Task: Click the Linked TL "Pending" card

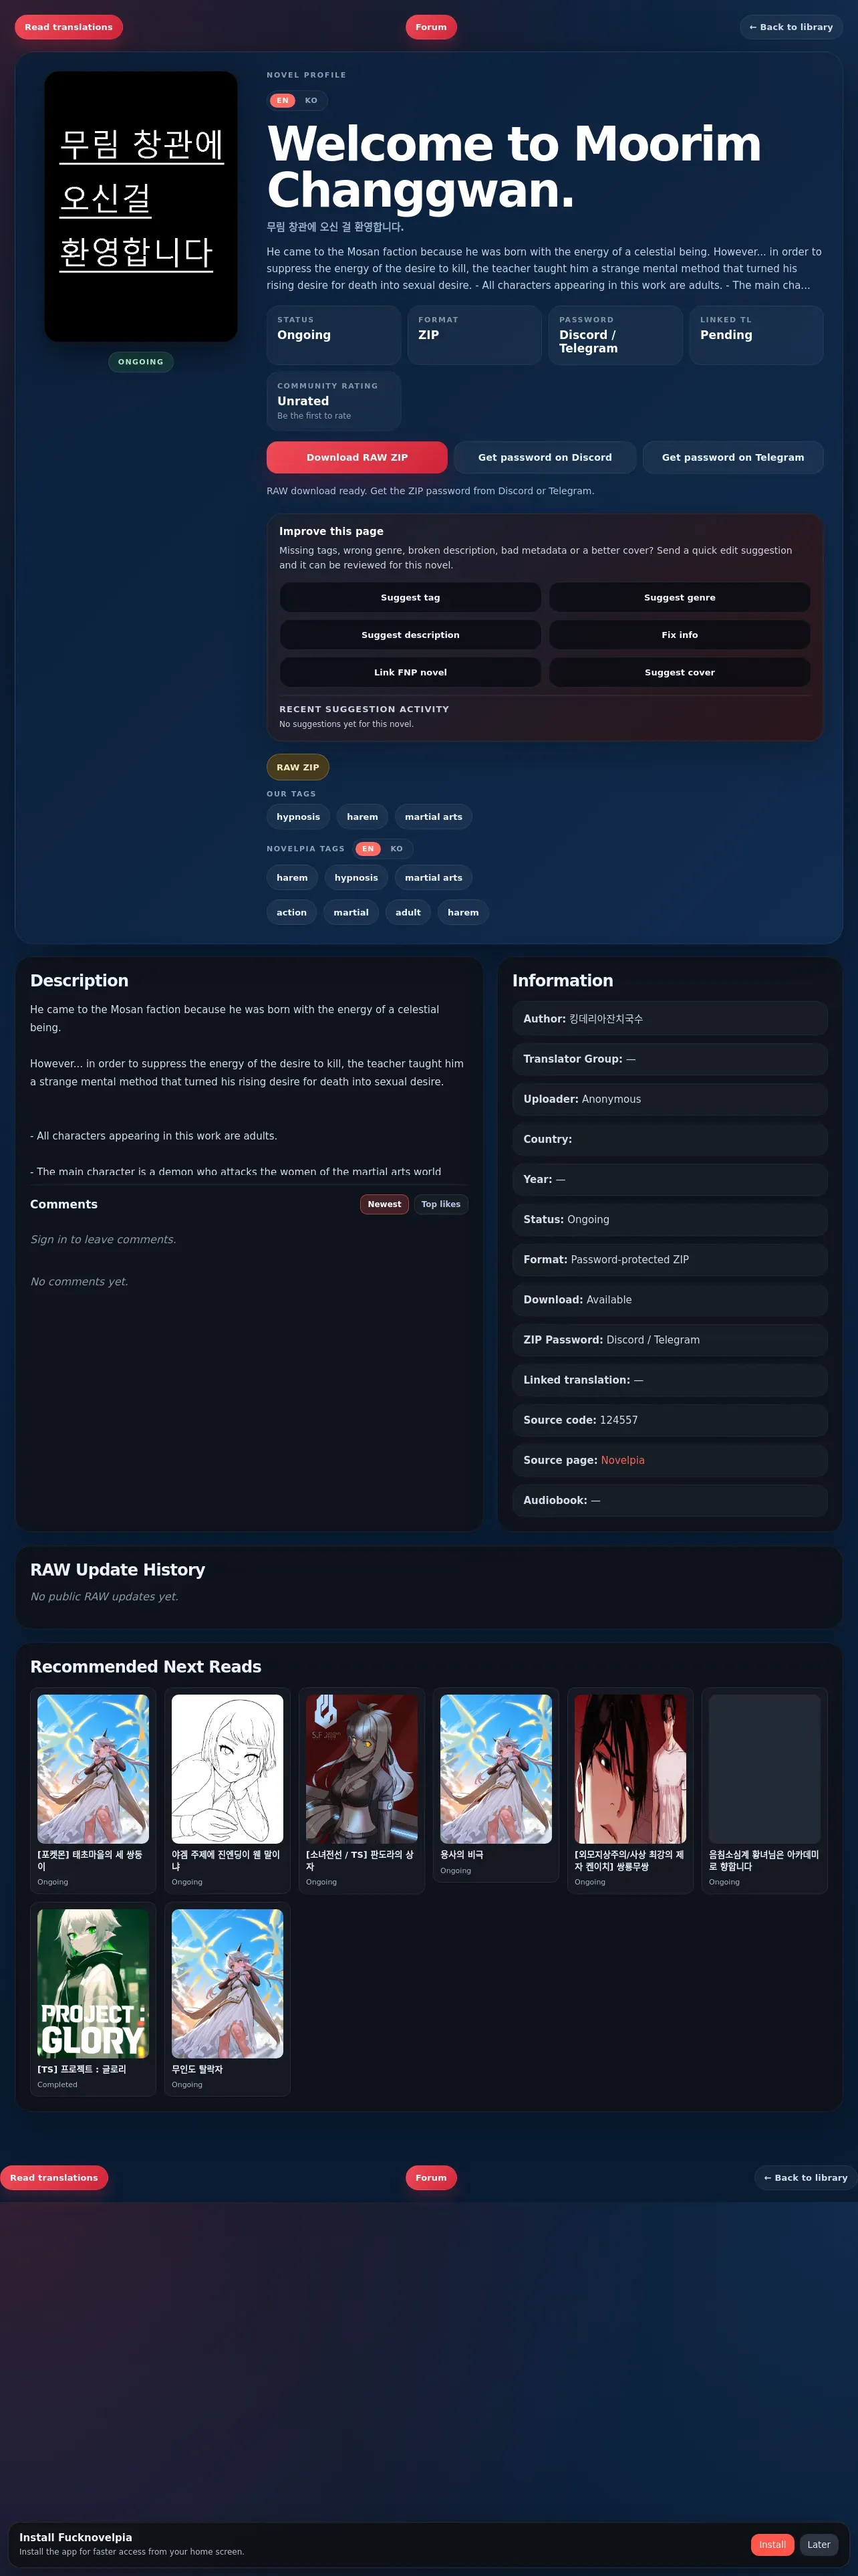Action: pyautogui.click(x=756, y=335)
